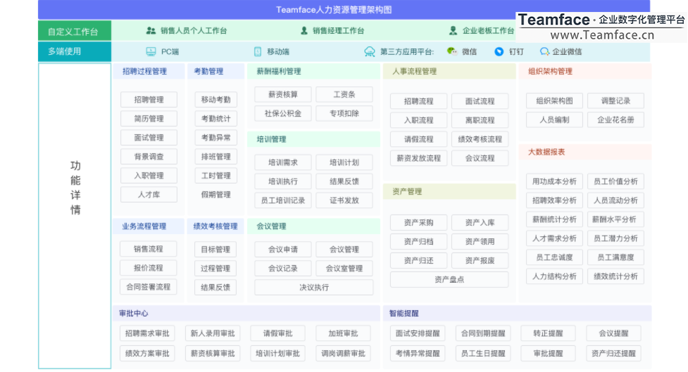Click the 资产盘点 button
The width and height of the screenshot is (688, 372).
point(449,279)
